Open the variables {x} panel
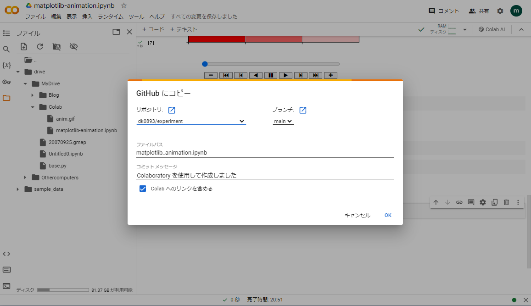Image resolution: width=531 pixels, height=306 pixels. (6, 65)
